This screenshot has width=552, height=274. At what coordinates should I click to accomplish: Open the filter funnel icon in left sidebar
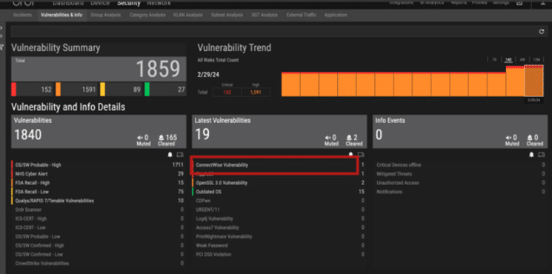[1, 47]
